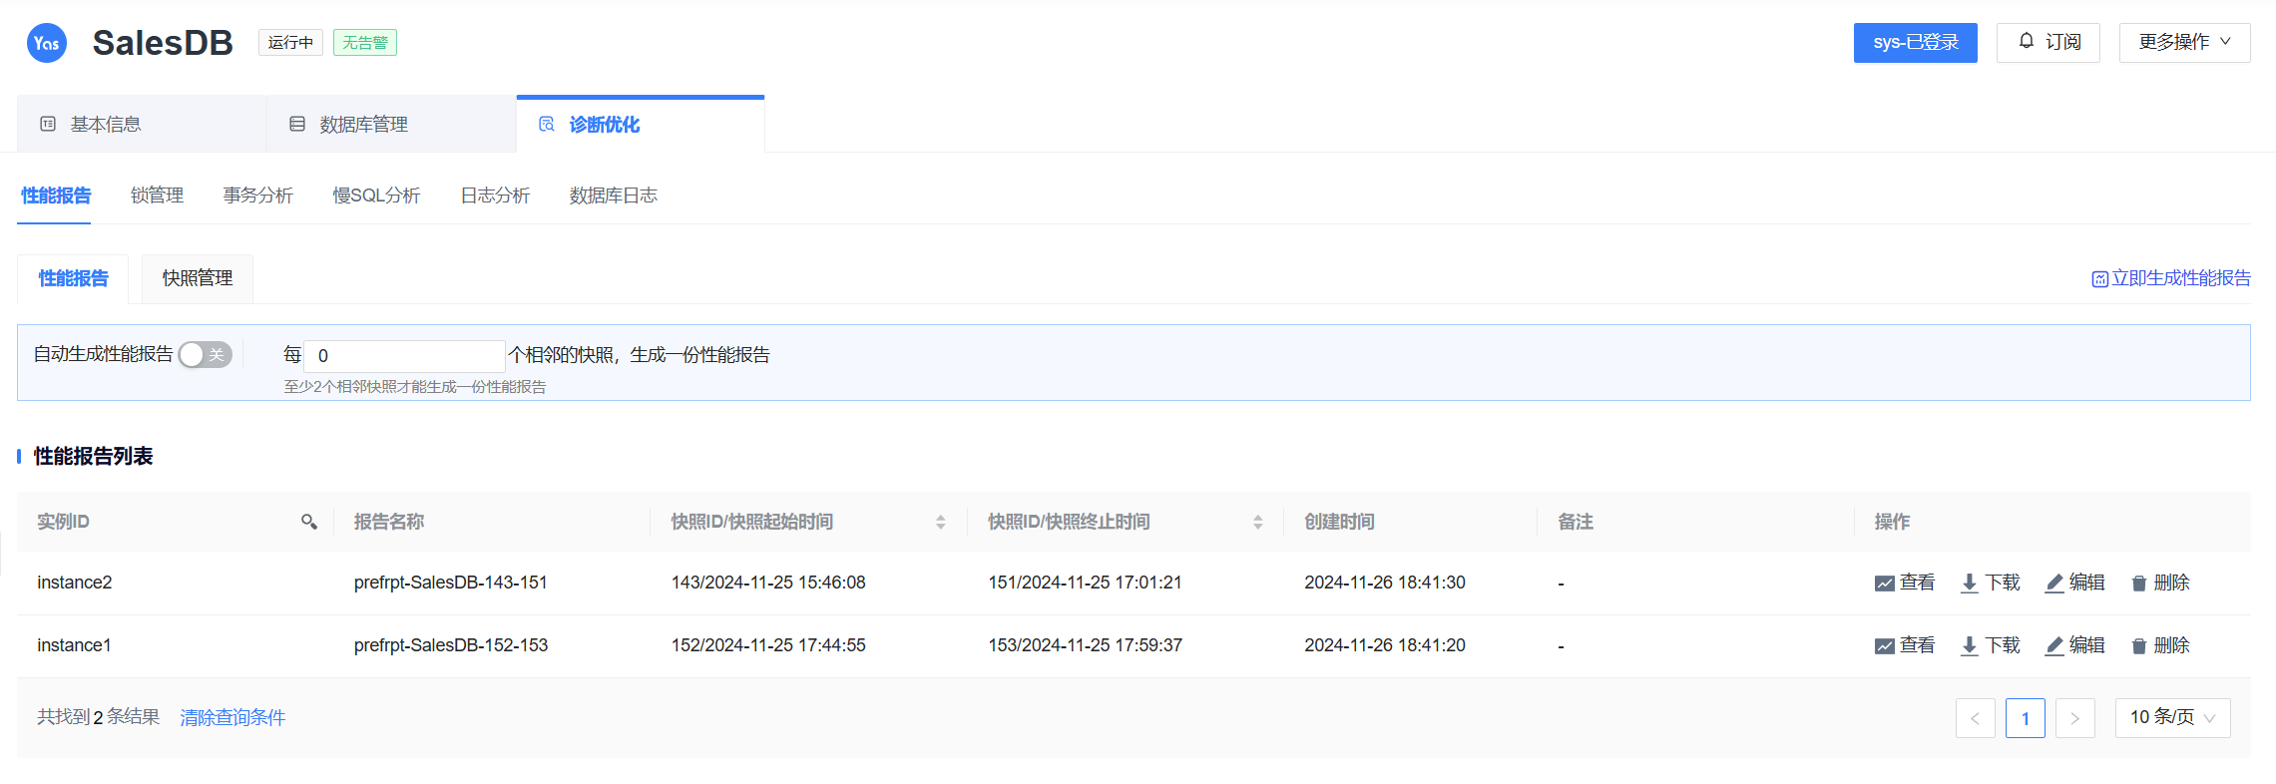This screenshot has width=2276, height=784.
Task: Delete the instance2 performance report
Action: pyautogui.click(x=2159, y=583)
